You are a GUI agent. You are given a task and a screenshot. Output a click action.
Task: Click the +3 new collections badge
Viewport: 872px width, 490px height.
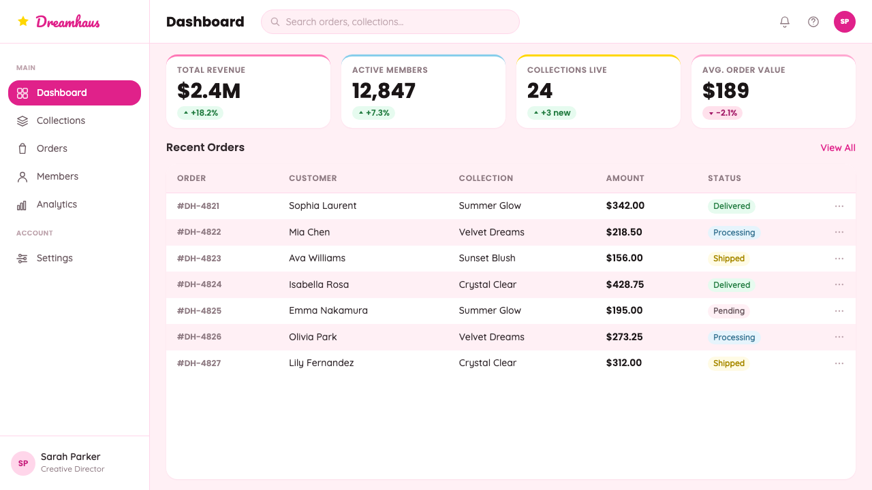coord(552,113)
